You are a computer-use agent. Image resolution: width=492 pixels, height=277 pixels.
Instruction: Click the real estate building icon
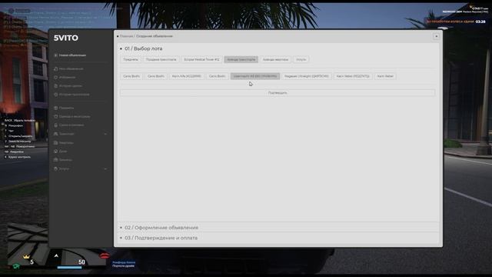[x=55, y=142]
